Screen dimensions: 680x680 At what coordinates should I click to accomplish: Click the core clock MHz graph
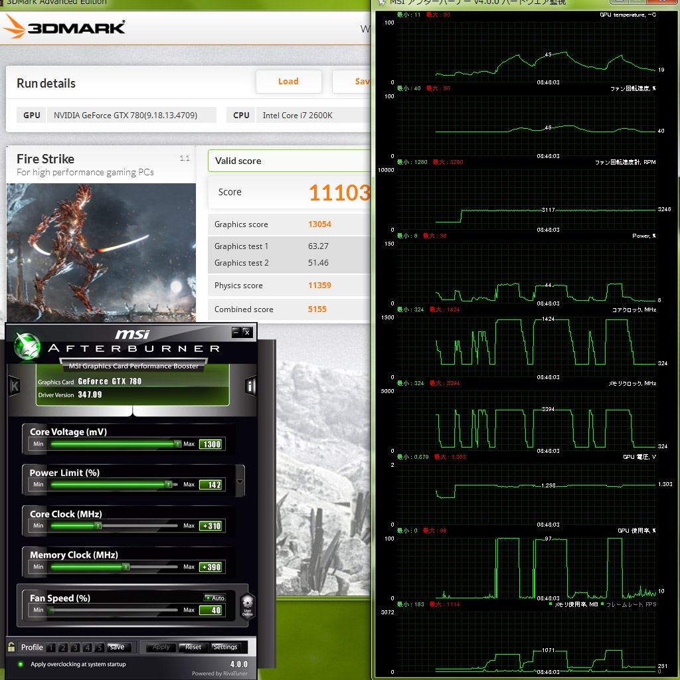click(526, 347)
